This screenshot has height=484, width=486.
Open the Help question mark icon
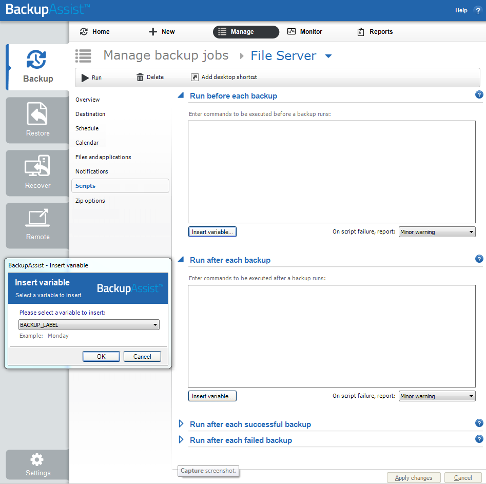coord(478,11)
